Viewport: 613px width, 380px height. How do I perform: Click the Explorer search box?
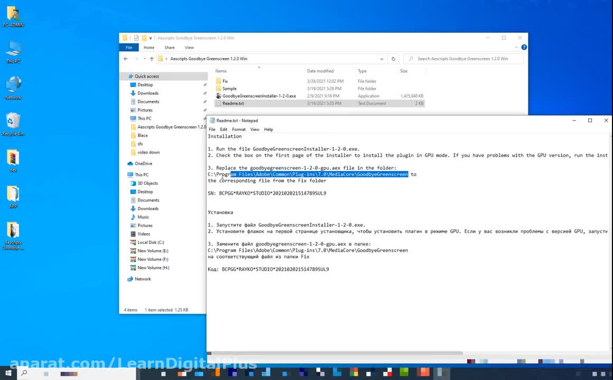coord(465,59)
